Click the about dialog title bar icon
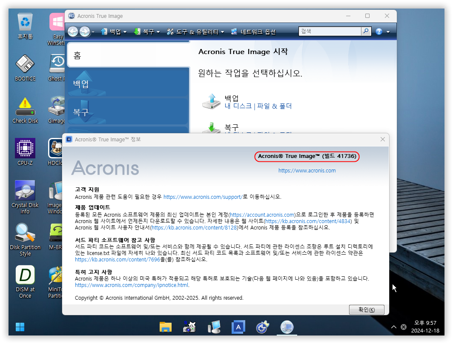This screenshot has width=453, height=344. pos(69,139)
